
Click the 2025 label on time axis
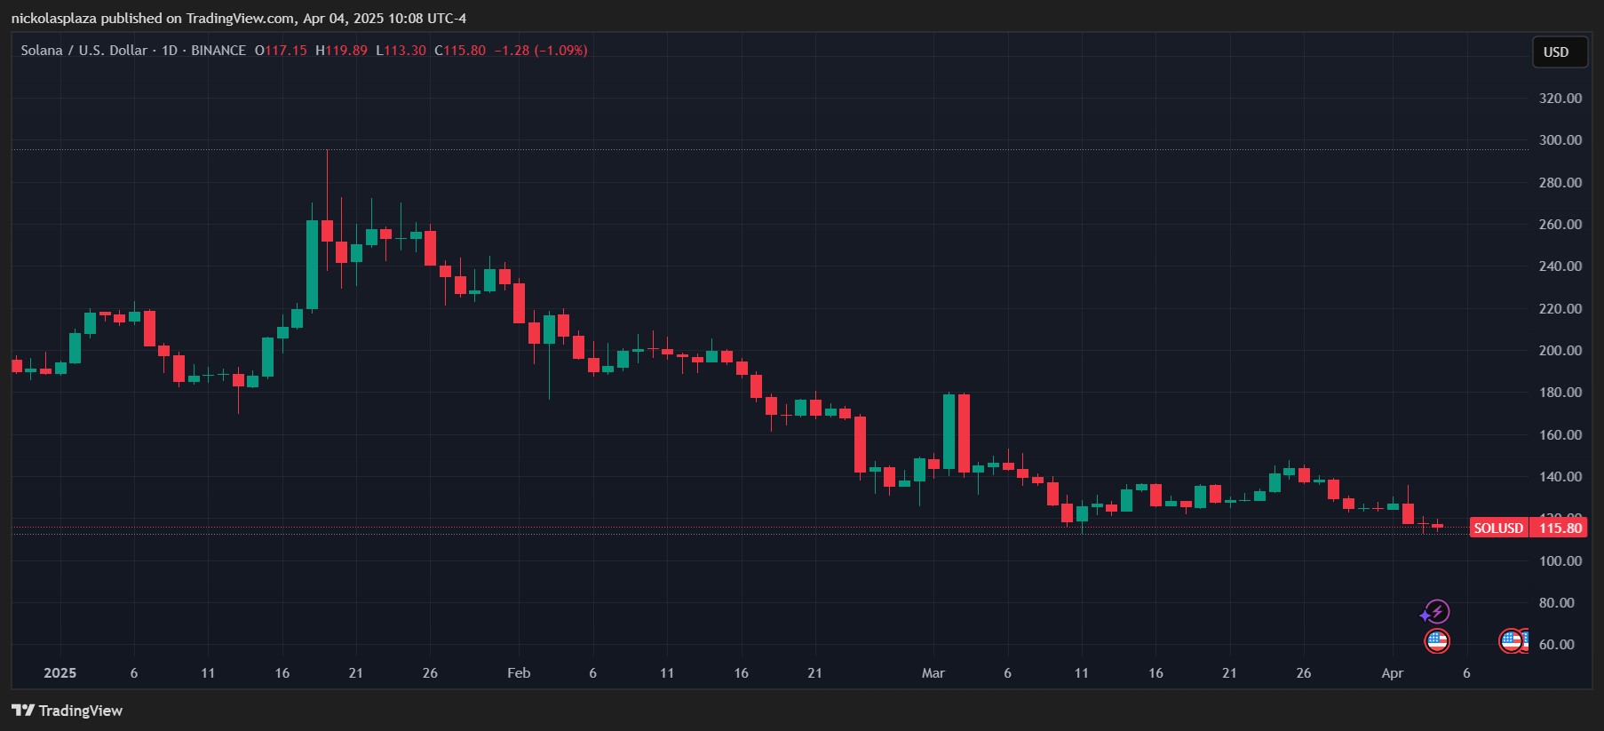pyautogui.click(x=60, y=673)
